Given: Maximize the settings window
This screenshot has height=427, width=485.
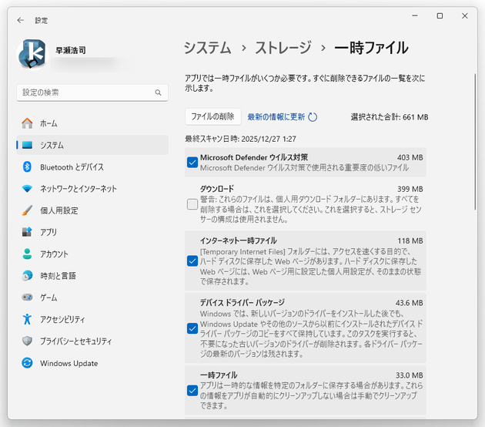Looking at the screenshot, I should coord(440,15).
